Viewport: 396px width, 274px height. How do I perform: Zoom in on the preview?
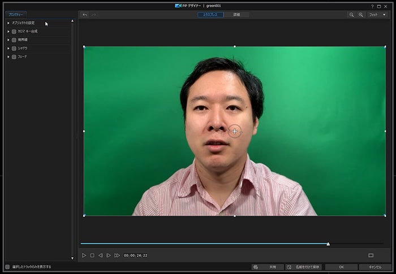361,15
